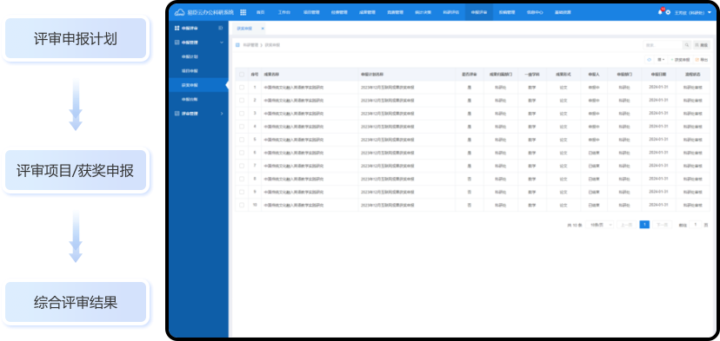The image size is (720, 341).
Task: Click 科研管理 in the breadcrumb
Action: tap(250, 45)
